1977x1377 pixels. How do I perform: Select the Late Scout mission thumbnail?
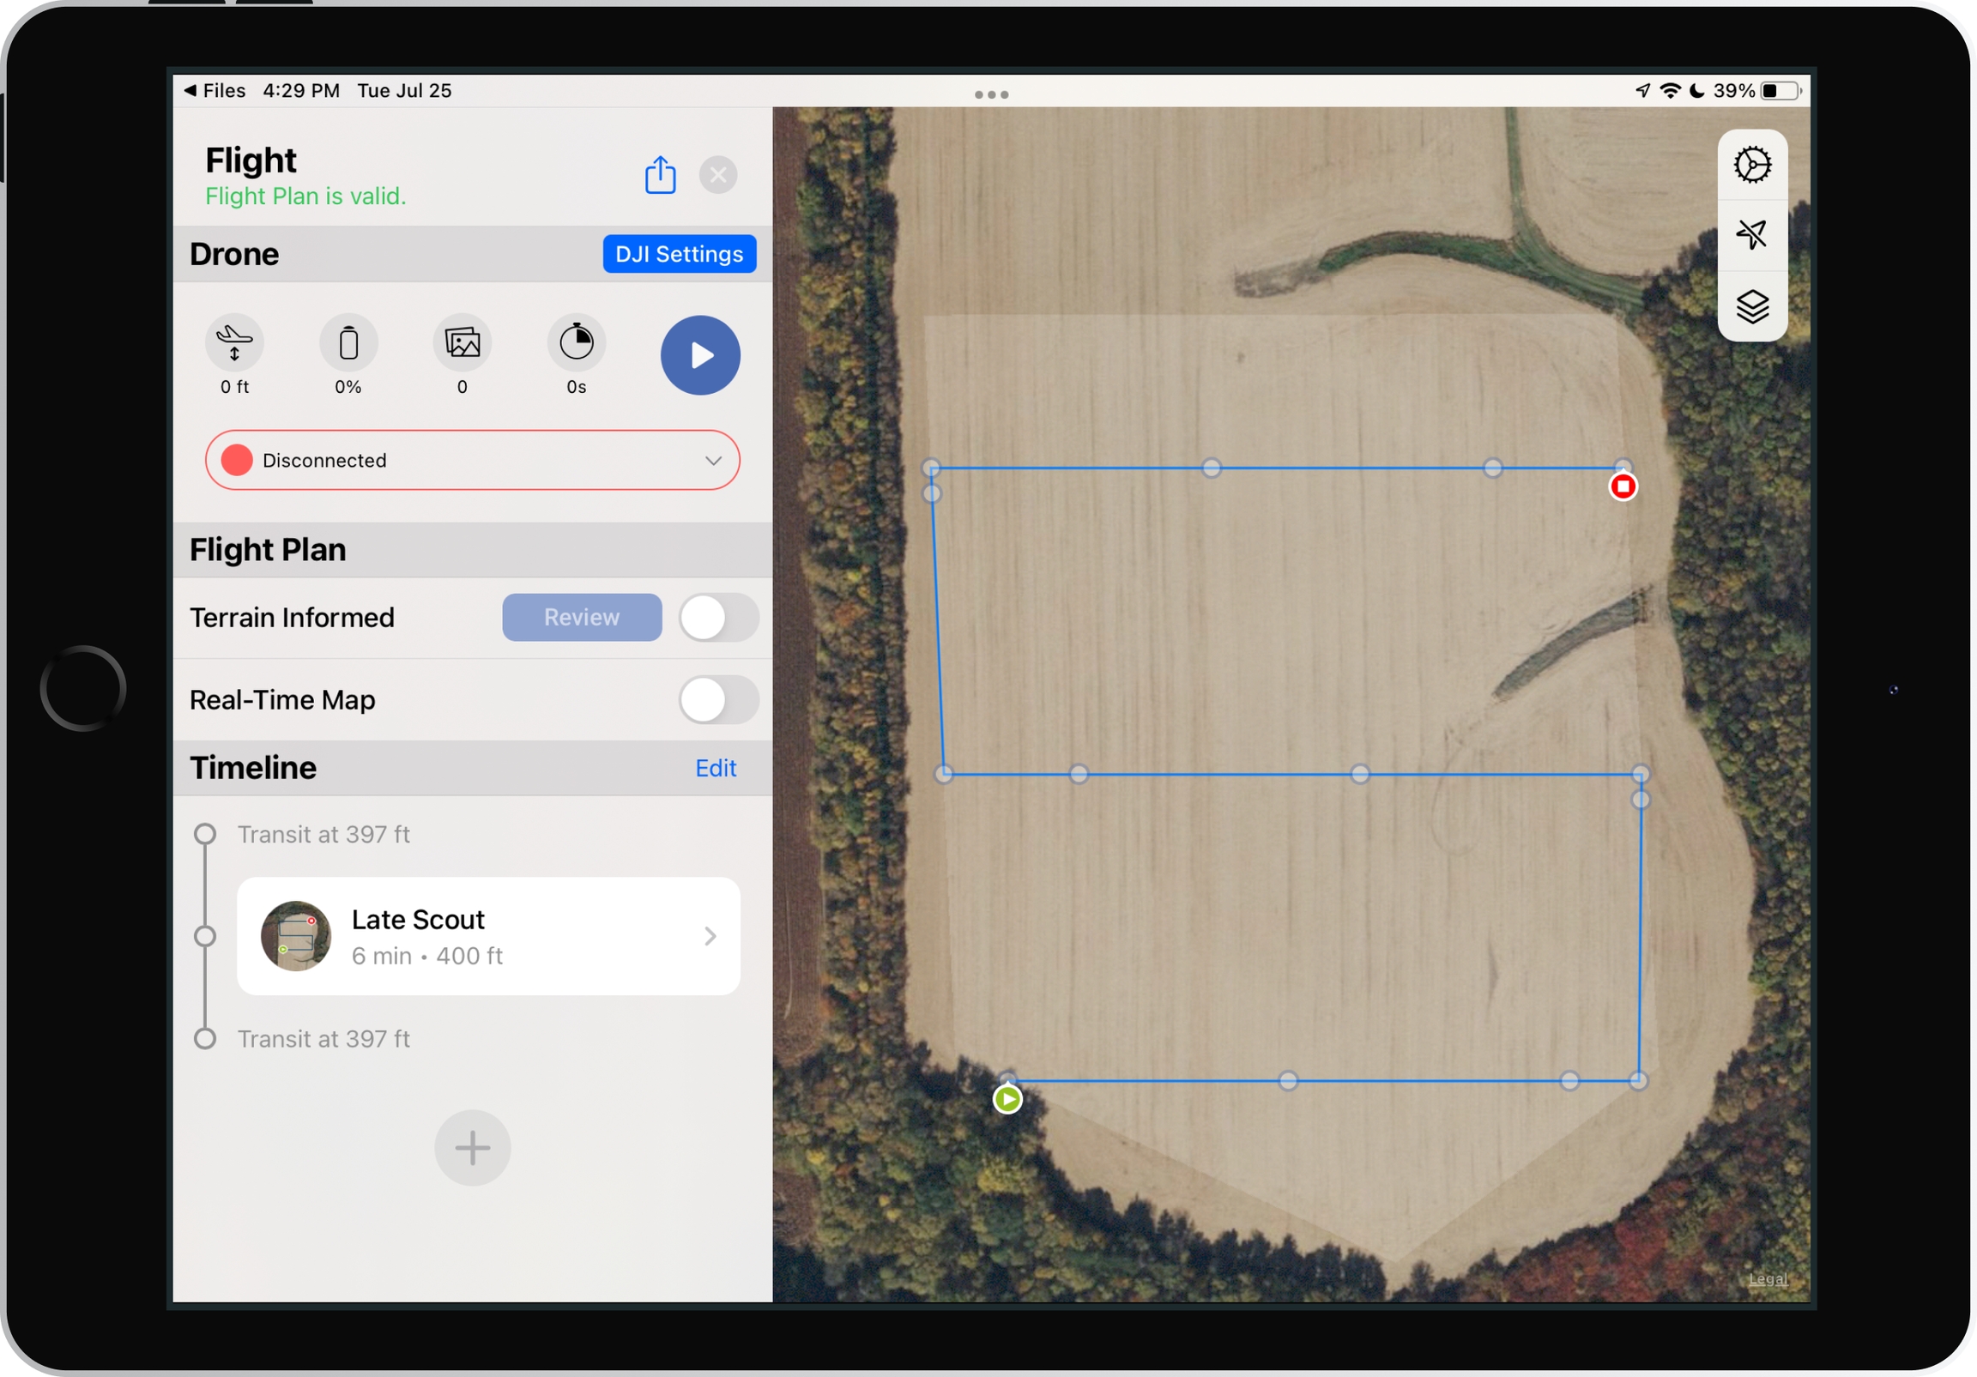click(x=295, y=936)
